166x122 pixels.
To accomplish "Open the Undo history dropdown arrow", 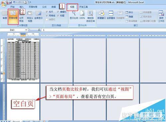I will 17,2.
